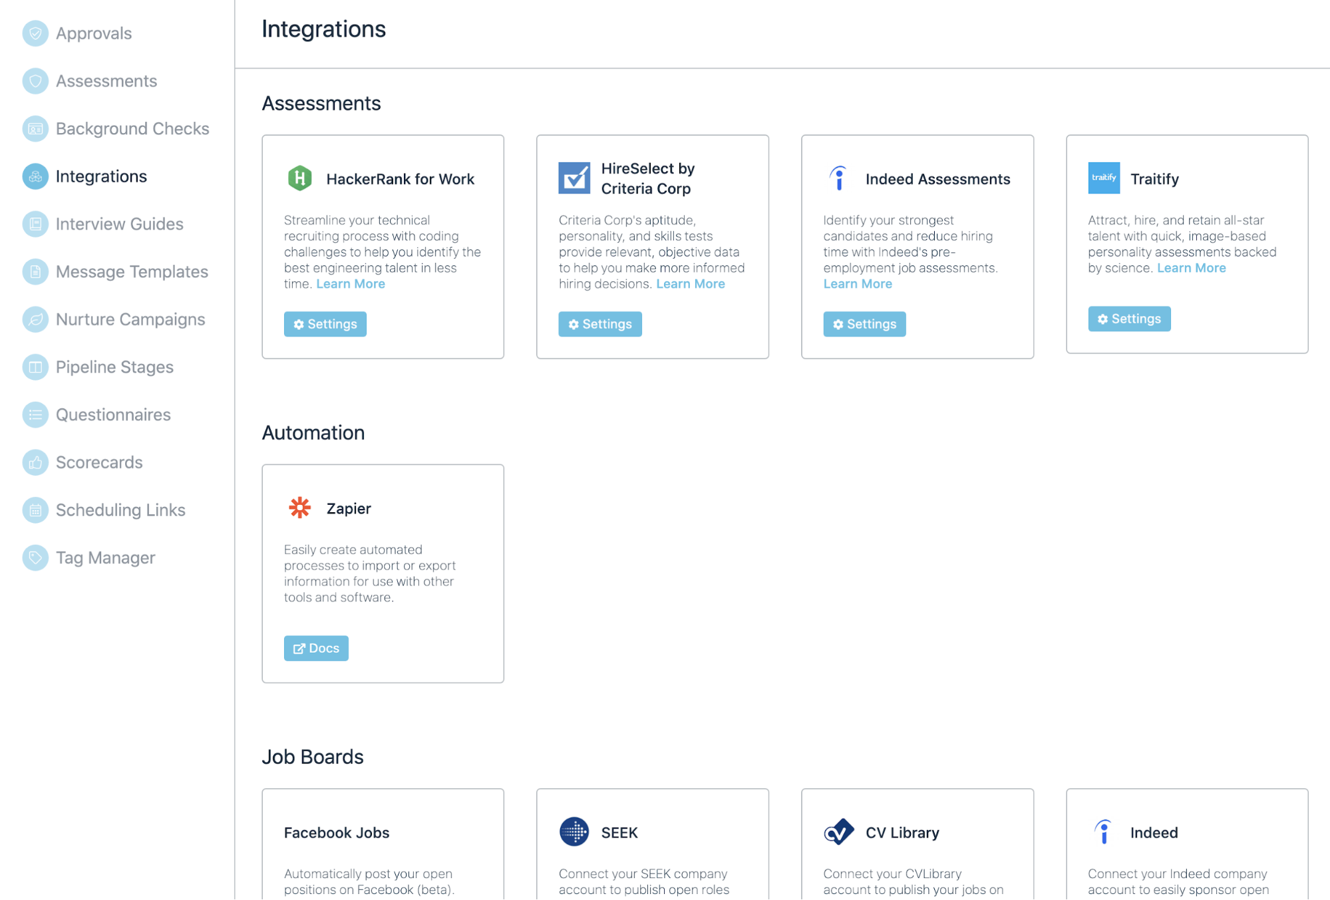Select Integrations in the sidebar
This screenshot has width=1330, height=900.
101,176
